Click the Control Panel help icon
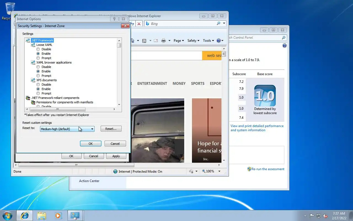 285,46
